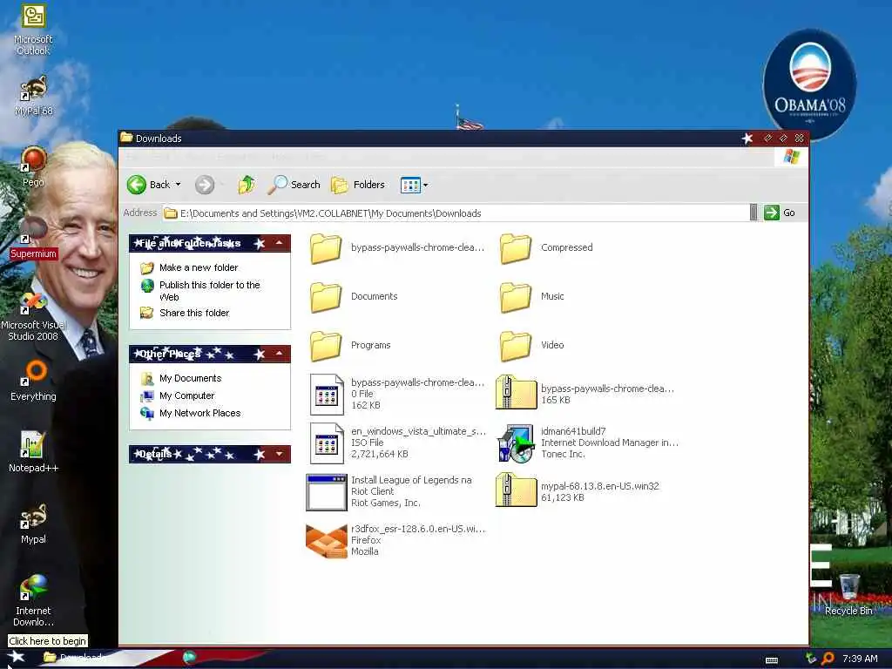Image resolution: width=892 pixels, height=669 pixels.
Task: Select MyPal 68 desktop shortcut
Action: 33,96
